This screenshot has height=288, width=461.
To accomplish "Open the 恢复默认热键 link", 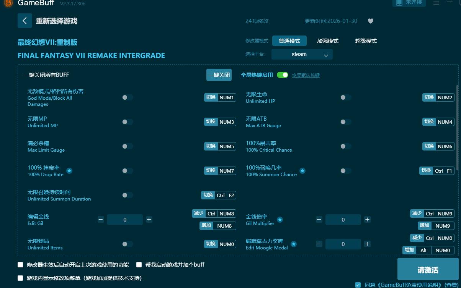I will (306, 75).
